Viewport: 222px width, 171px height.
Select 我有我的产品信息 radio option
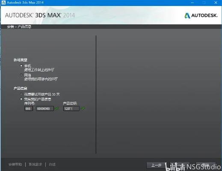coord(21,99)
